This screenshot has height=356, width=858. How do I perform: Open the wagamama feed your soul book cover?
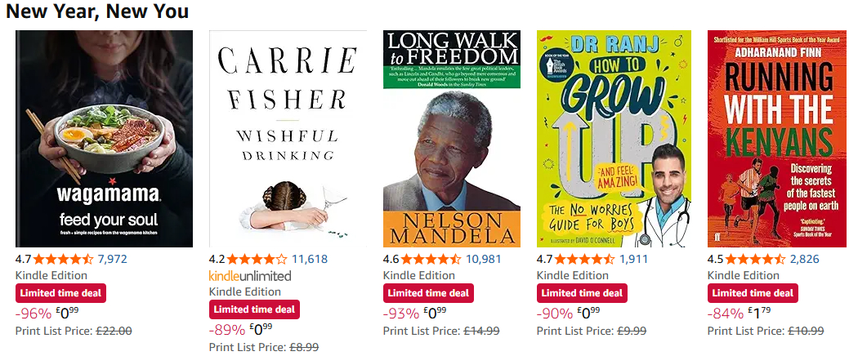tap(104, 139)
